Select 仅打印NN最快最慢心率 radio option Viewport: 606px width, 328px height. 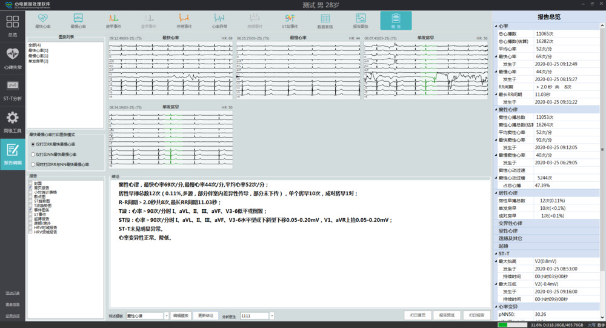tap(33, 155)
